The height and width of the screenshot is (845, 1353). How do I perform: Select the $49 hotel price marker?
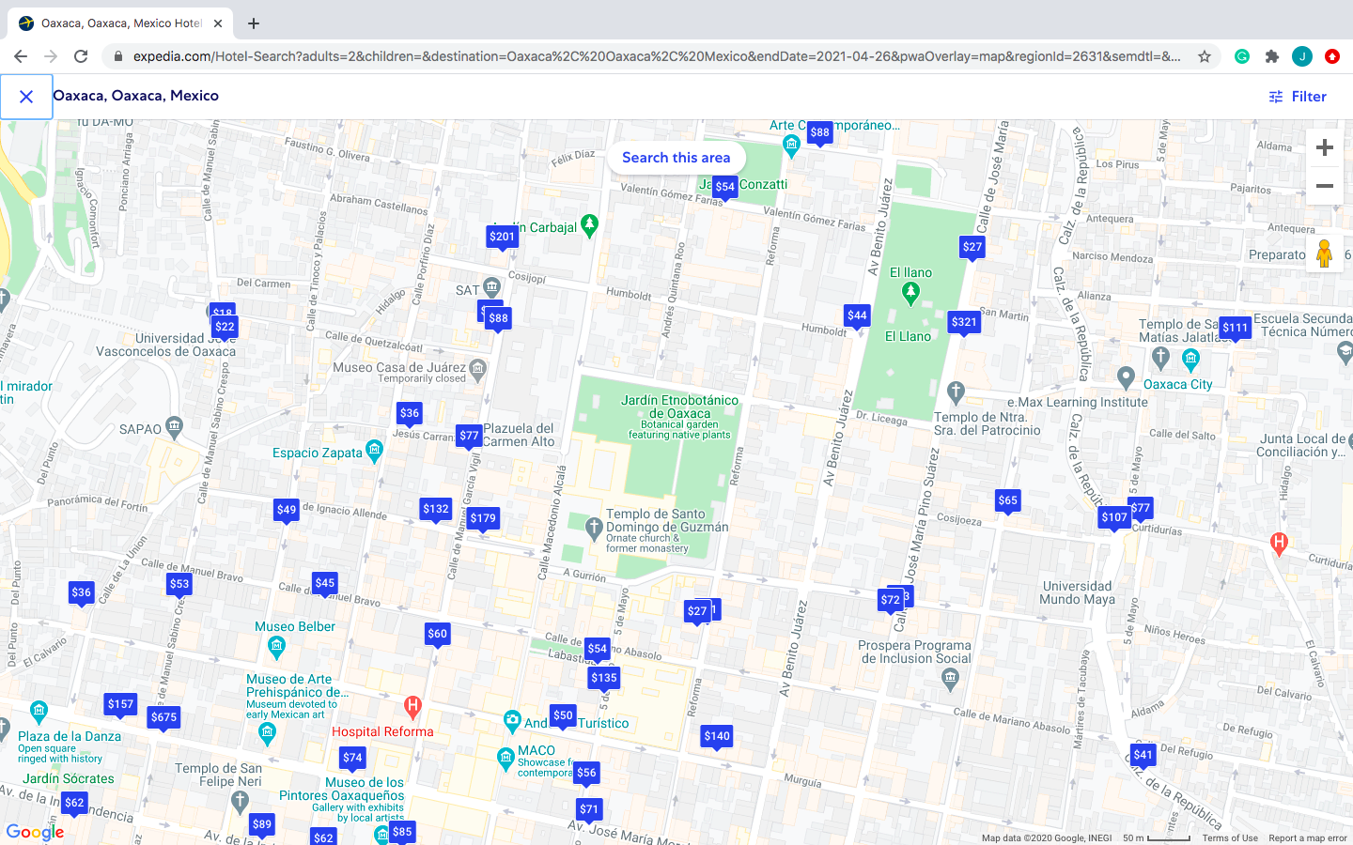[x=287, y=510]
